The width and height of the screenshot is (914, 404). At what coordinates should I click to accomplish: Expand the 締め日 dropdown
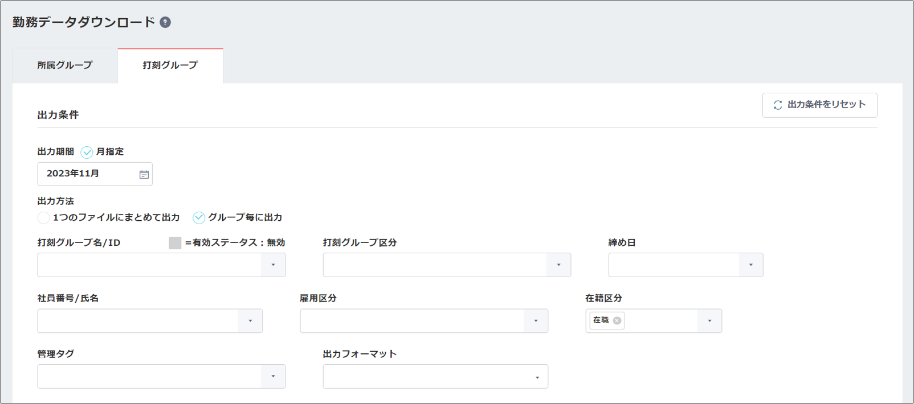pyautogui.click(x=750, y=265)
